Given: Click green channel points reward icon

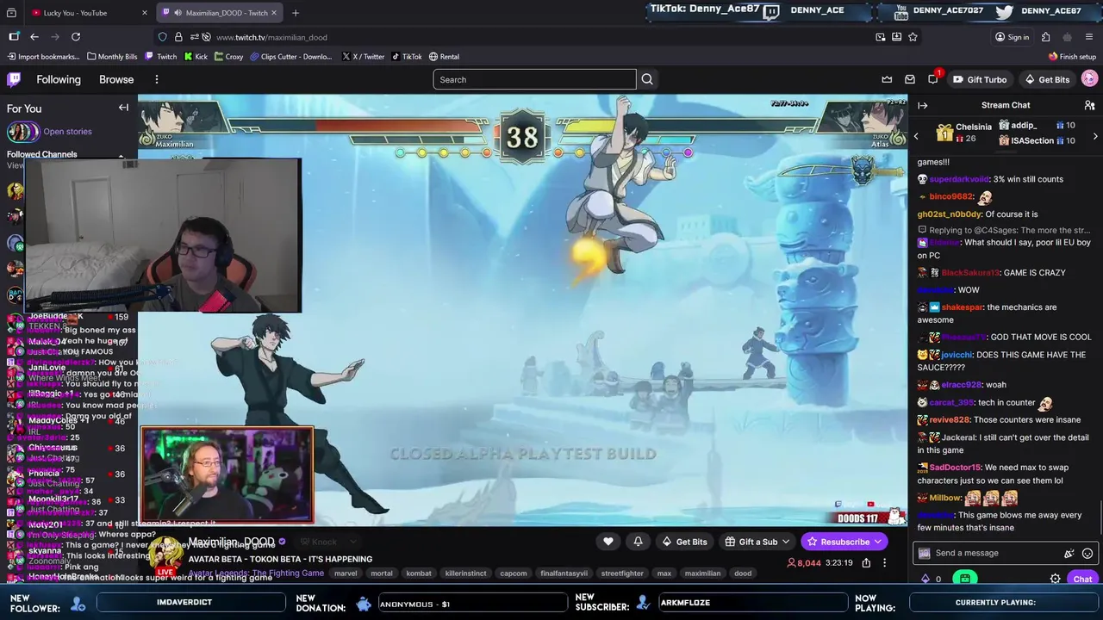Looking at the screenshot, I should (965, 579).
